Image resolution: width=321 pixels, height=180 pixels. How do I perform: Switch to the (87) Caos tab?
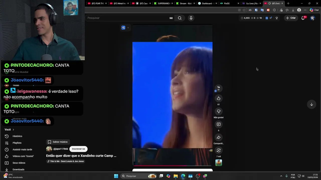tap(141, 3)
